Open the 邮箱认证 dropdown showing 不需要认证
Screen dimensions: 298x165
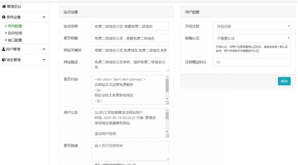252,38
